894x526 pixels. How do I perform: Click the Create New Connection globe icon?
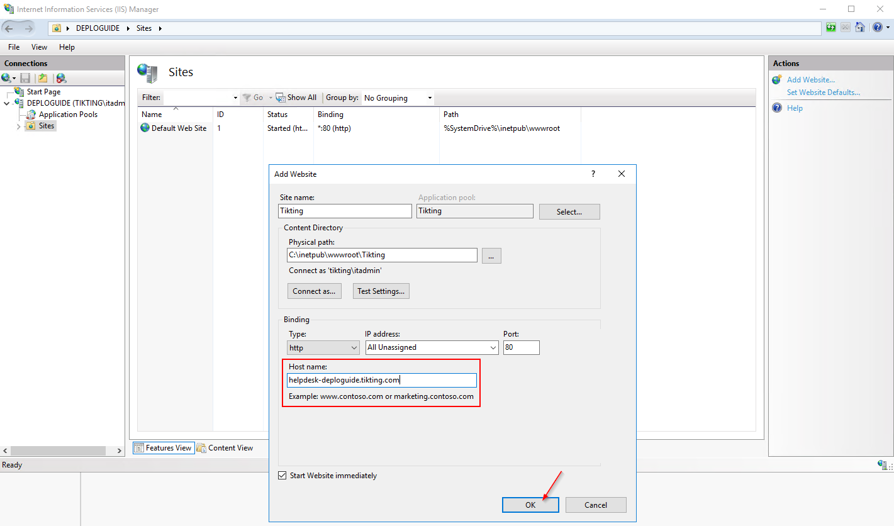tap(6, 78)
